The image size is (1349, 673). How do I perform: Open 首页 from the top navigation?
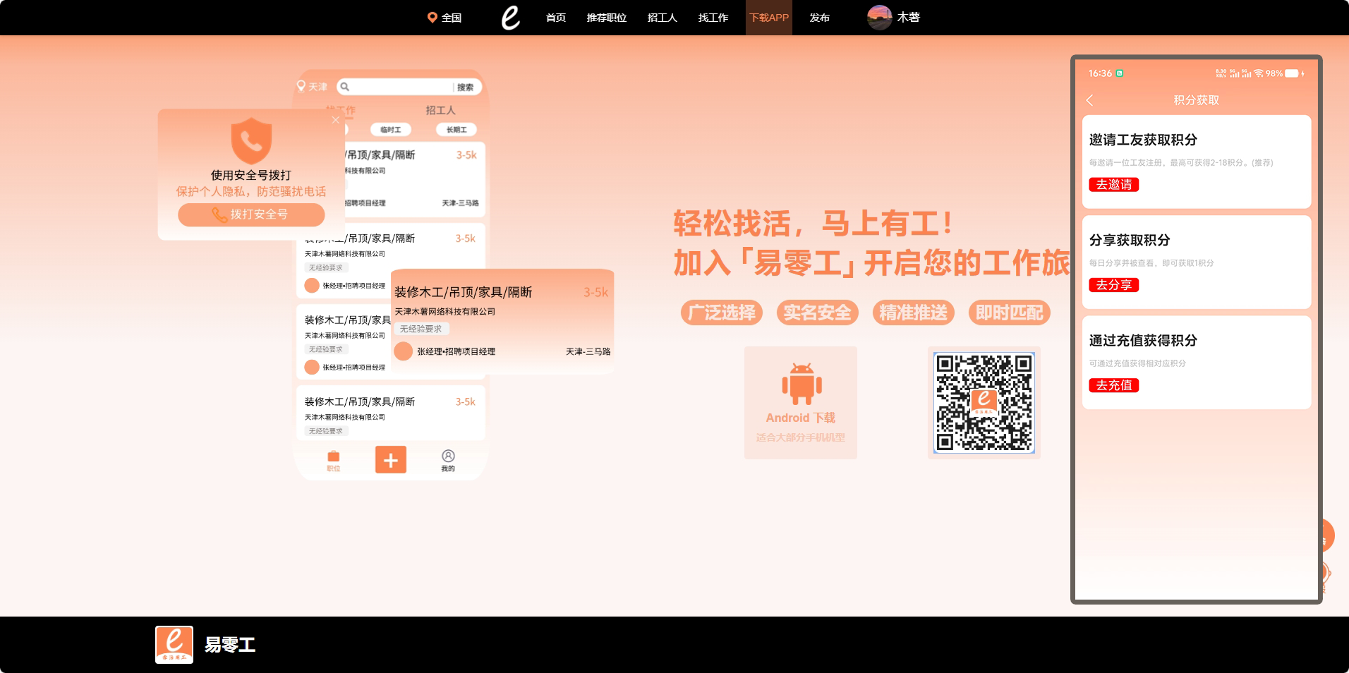coord(556,18)
